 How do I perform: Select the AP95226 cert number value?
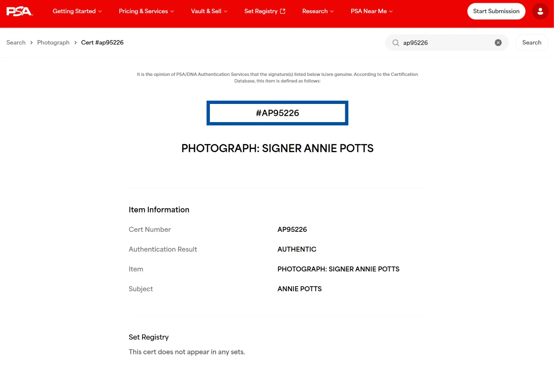point(292,229)
